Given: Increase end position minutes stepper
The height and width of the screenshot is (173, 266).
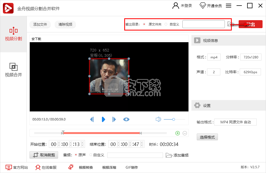Looking at the screenshot, I should (x=130, y=143).
